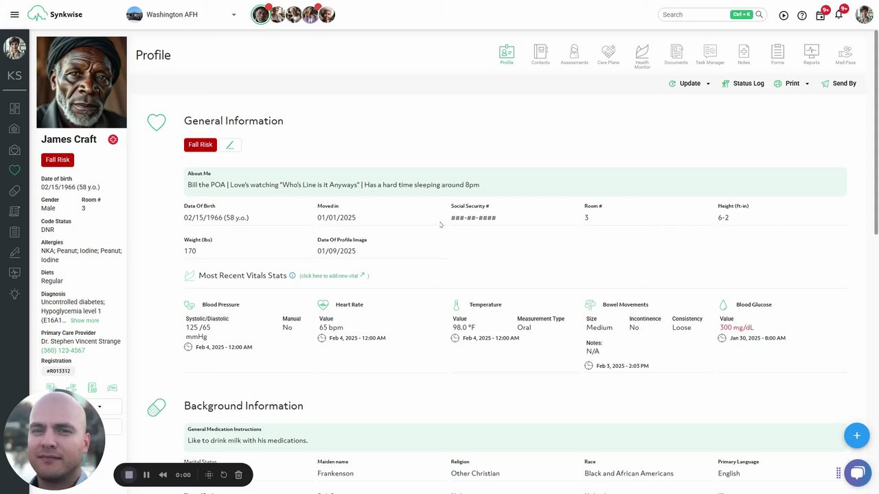Open the Notes tab
Viewport: 879px width, 494px height.
[744, 55]
